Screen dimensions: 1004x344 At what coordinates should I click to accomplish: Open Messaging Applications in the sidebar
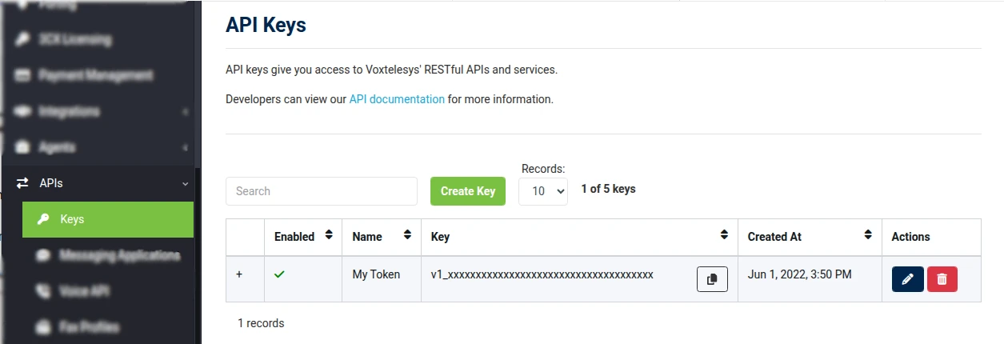pyautogui.click(x=108, y=255)
